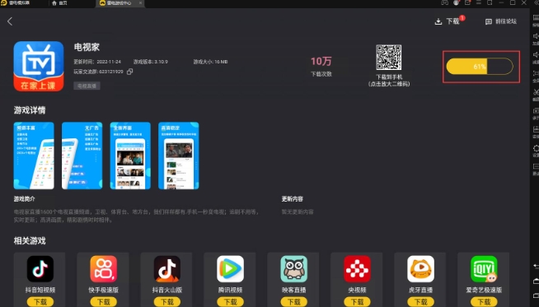Screen dimensions: 539x307
Task: Open the hamburger menu in the title bar
Action: (x=479, y=2)
